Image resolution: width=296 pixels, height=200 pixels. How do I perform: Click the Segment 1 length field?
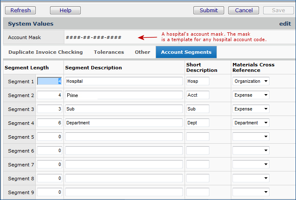point(50,81)
